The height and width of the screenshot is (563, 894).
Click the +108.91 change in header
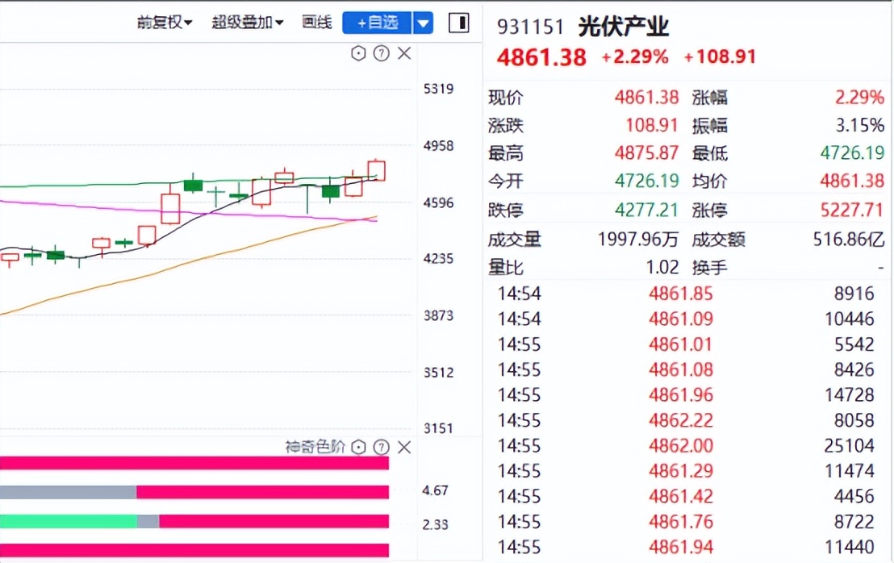[x=720, y=57]
